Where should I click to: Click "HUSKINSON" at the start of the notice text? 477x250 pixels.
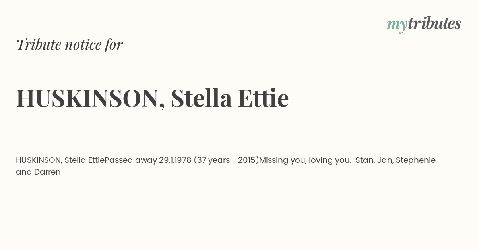pyautogui.click(x=38, y=160)
